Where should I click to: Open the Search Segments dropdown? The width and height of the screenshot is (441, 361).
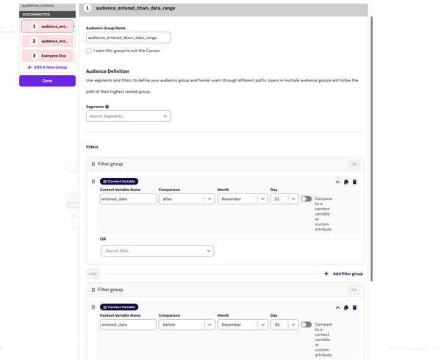[128, 116]
